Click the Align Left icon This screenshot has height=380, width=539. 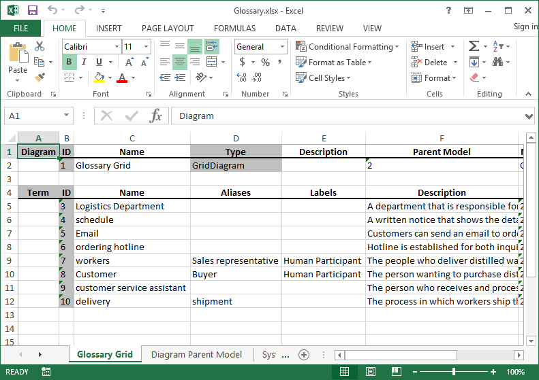click(x=165, y=62)
